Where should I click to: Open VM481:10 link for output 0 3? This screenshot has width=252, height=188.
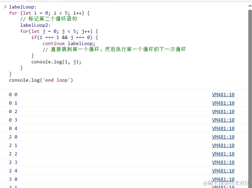coord(223,120)
